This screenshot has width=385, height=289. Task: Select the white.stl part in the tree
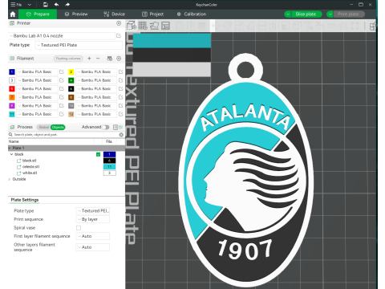[30, 173]
